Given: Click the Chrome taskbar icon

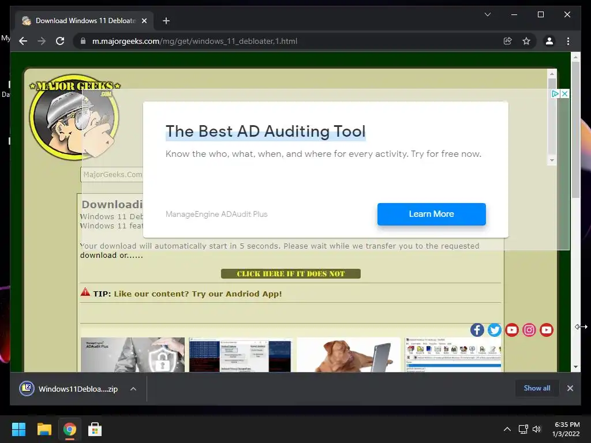Looking at the screenshot, I should 70,429.
